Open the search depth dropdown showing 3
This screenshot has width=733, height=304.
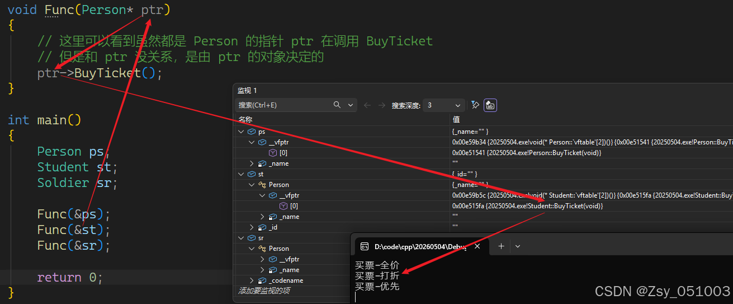click(x=444, y=105)
